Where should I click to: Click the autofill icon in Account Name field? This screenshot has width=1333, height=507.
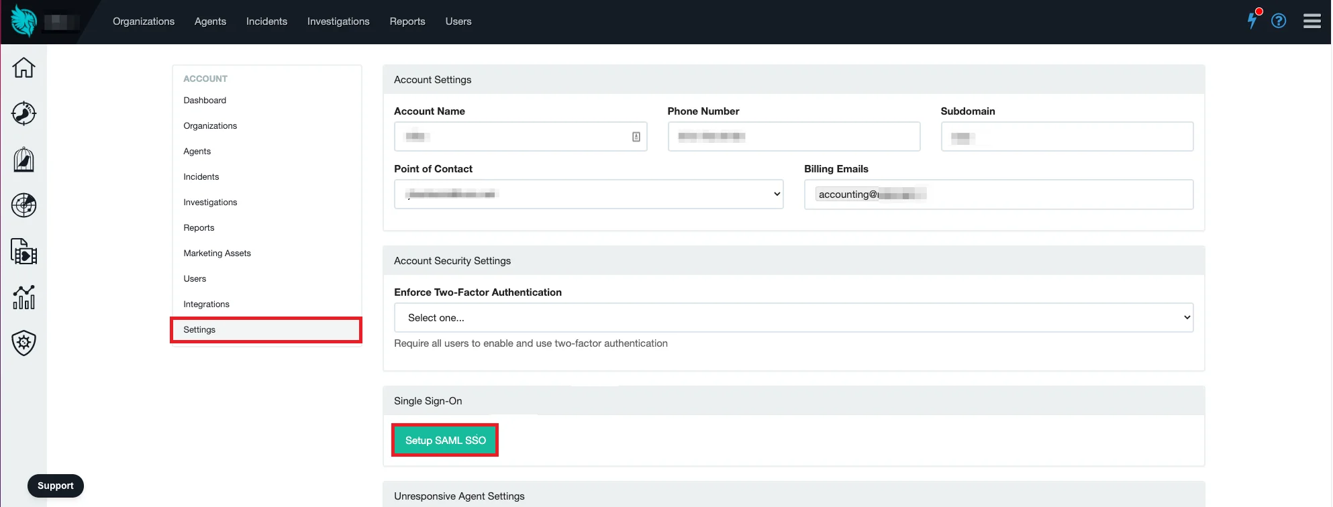pos(636,137)
